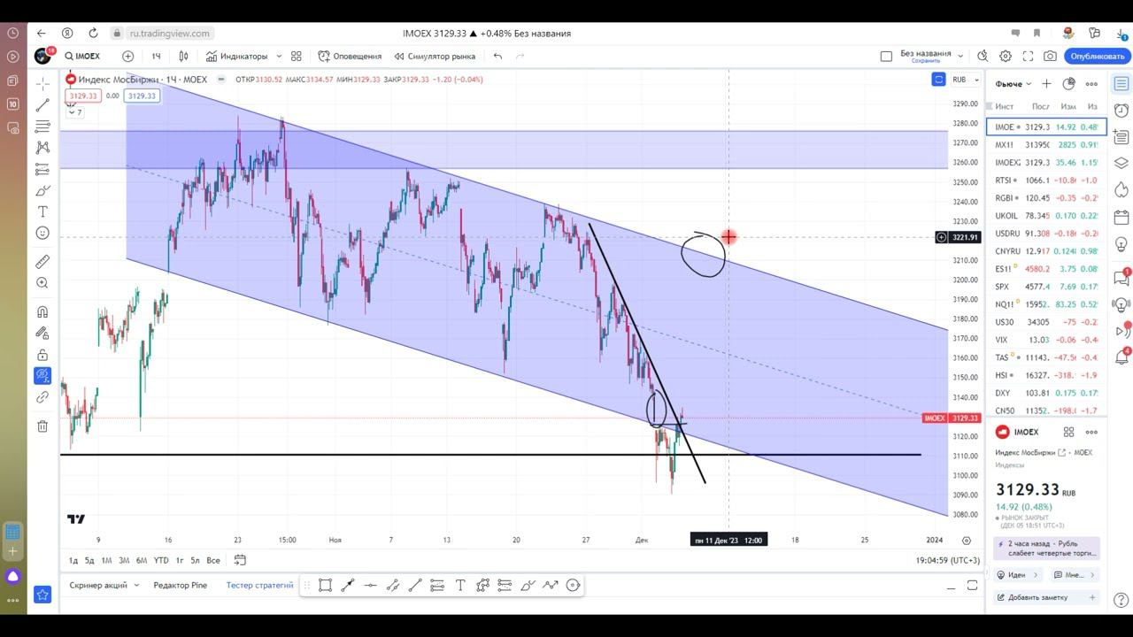
Task: Toggle stay in drawing mode
Action: point(42,333)
